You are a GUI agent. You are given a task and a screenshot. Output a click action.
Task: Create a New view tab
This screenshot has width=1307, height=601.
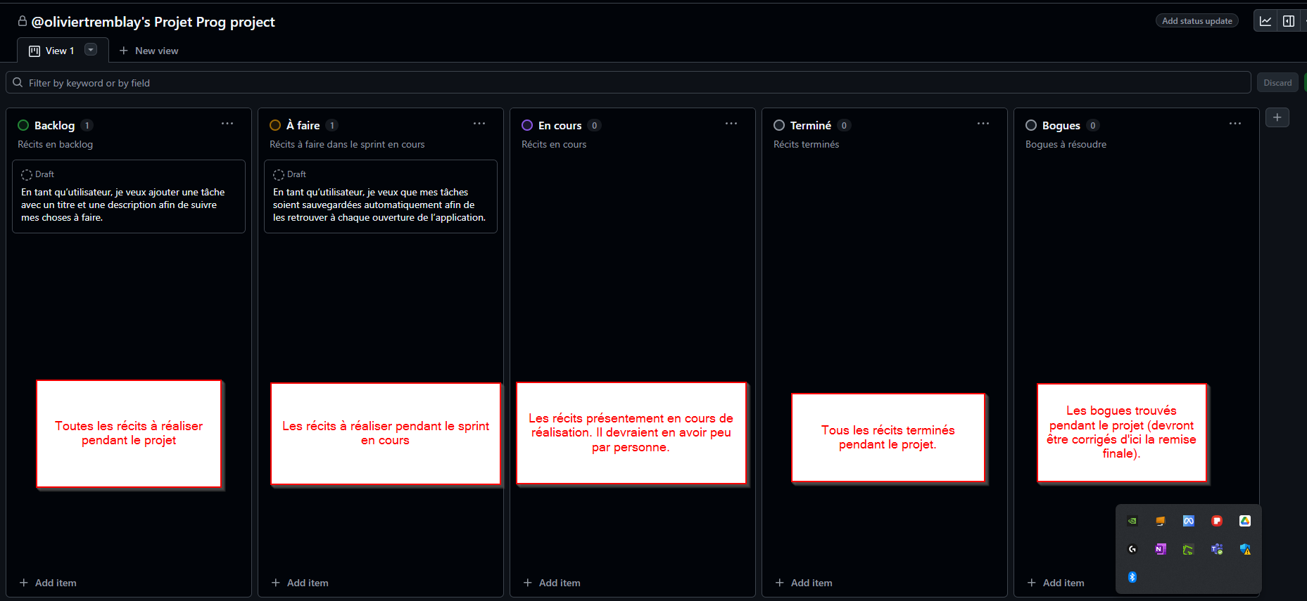click(149, 51)
